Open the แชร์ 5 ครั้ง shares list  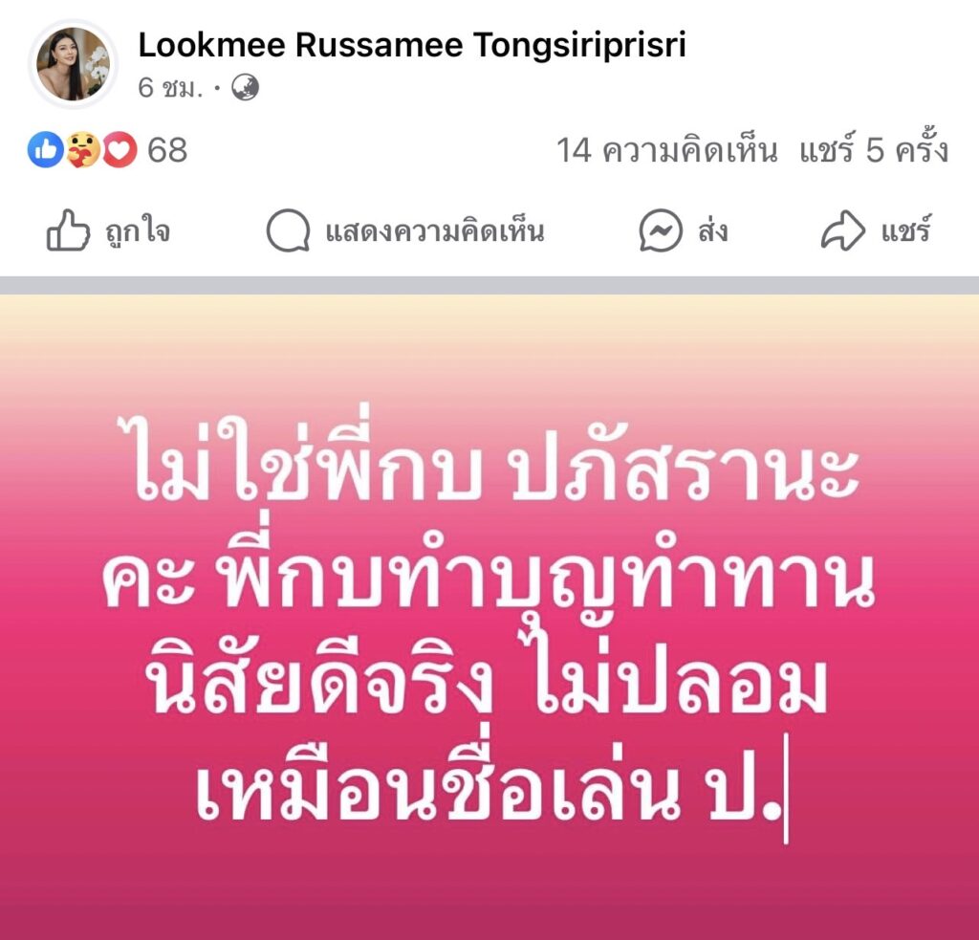click(x=874, y=148)
